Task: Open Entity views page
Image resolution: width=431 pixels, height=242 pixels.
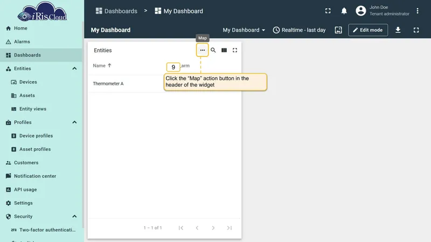Action: [41, 109]
